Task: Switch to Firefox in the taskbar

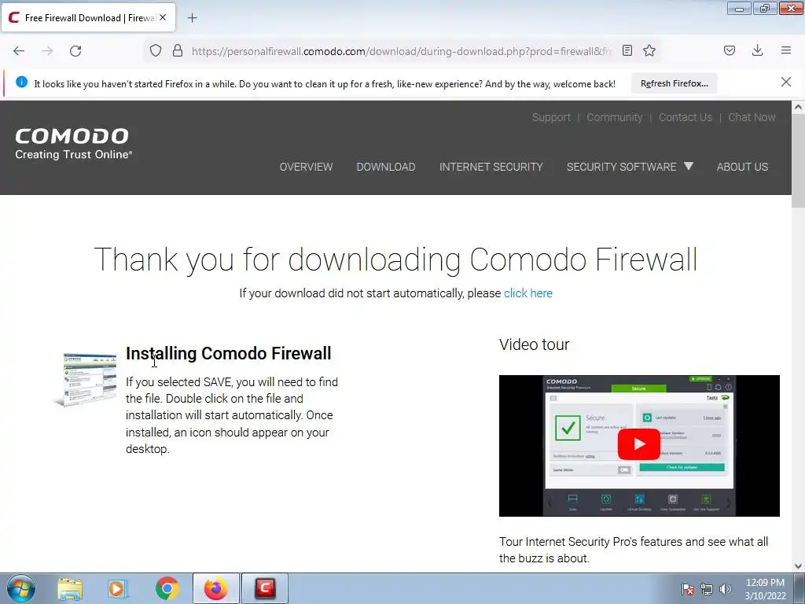Action: [x=215, y=588]
